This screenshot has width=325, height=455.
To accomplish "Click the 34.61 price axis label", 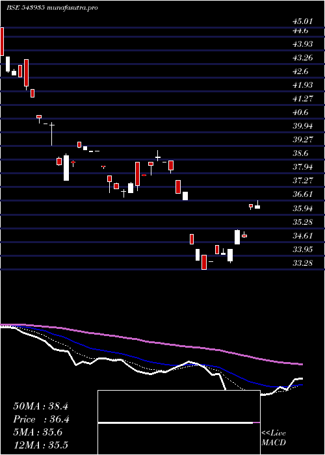I will pos(302,235).
